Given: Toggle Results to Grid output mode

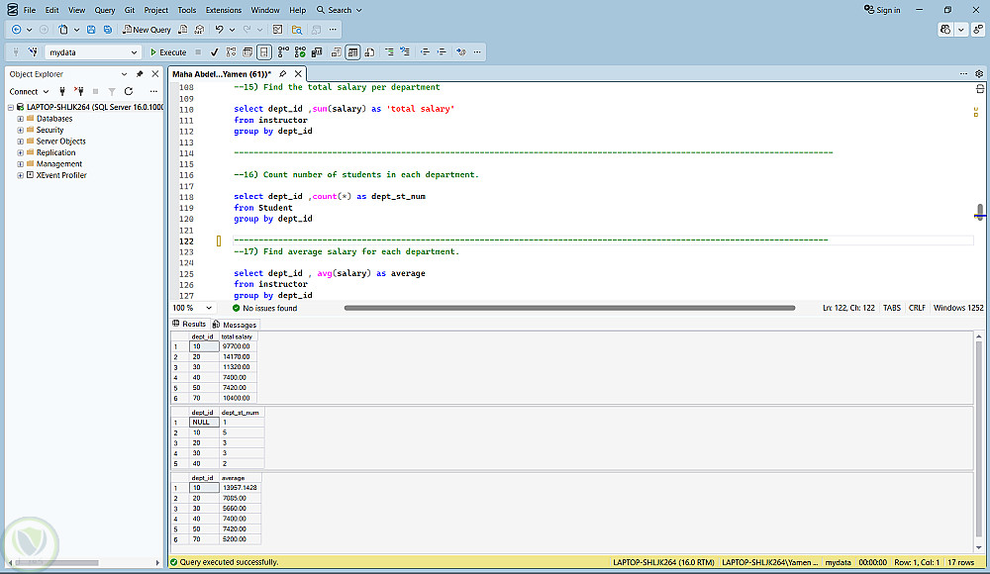Looking at the screenshot, I should [x=351, y=52].
